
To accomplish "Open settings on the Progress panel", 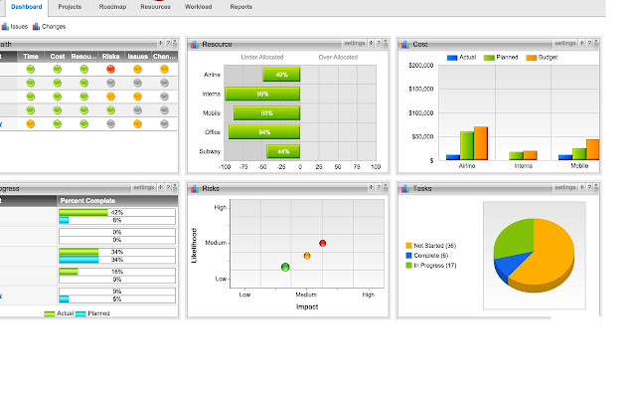I will pyautogui.click(x=144, y=187).
